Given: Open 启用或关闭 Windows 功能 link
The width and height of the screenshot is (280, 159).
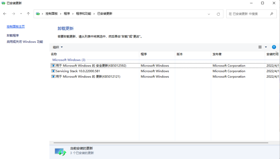Looking at the screenshot, I should tap(25, 42).
